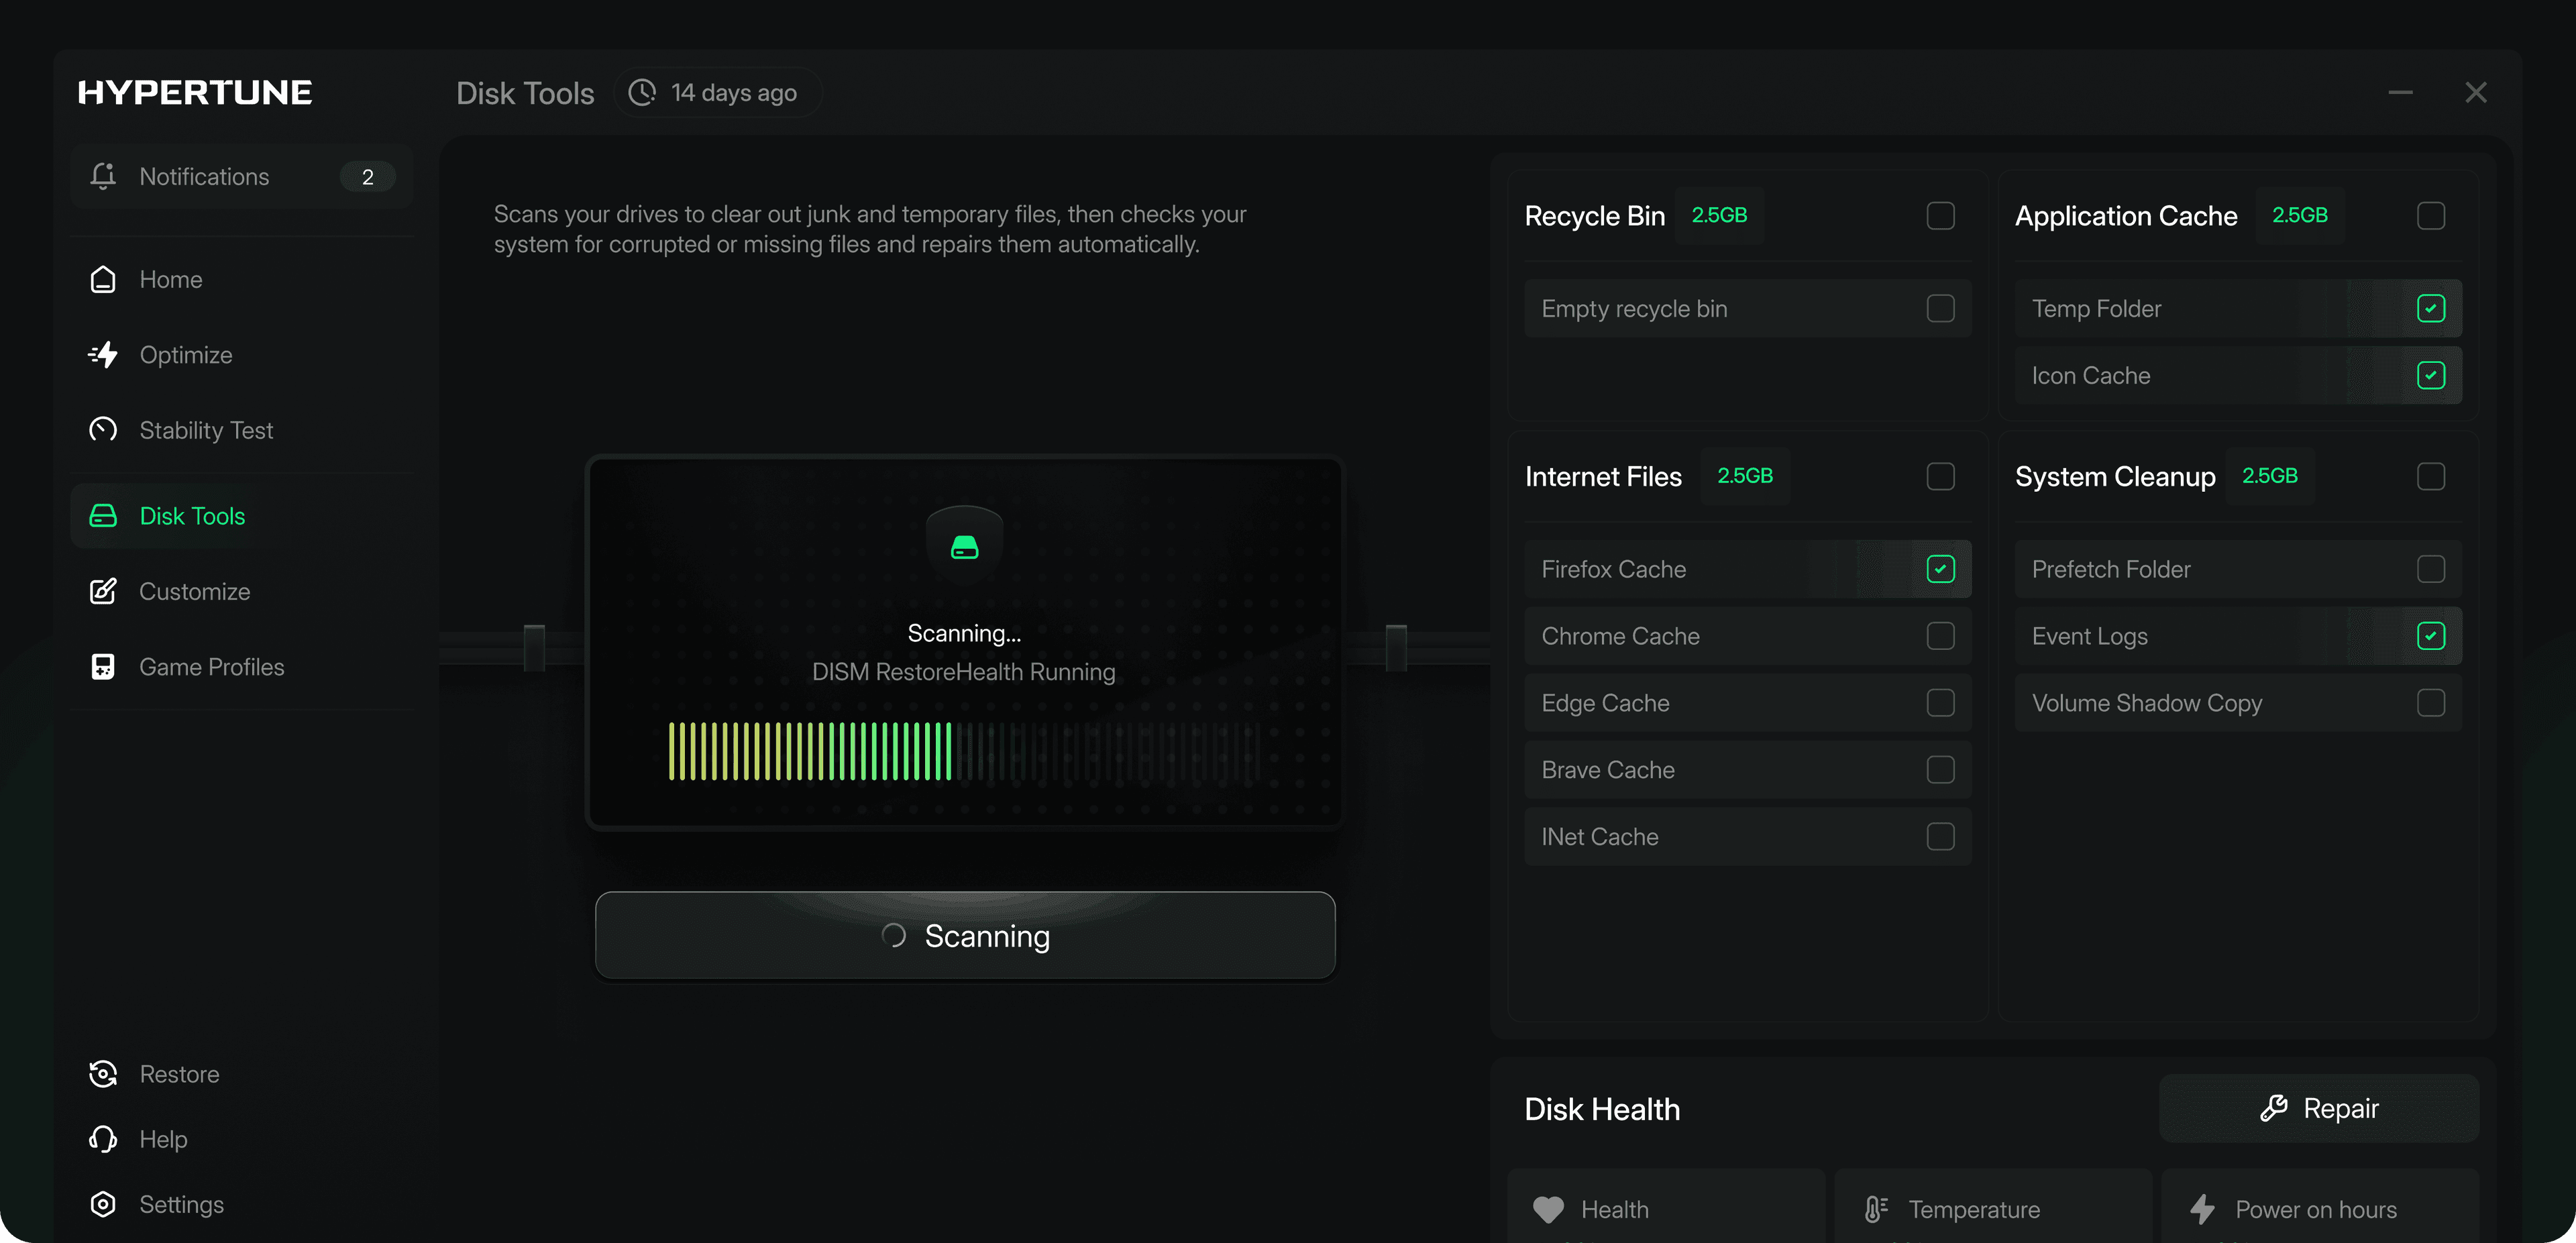2576x1243 pixels.
Task: Click the Disk Tools page title
Action: click(525, 93)
